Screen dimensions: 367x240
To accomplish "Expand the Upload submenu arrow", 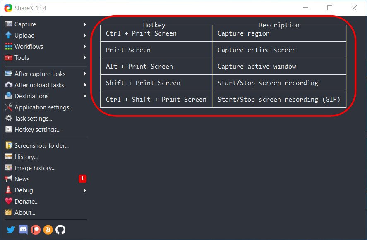I will pos(85,36).
